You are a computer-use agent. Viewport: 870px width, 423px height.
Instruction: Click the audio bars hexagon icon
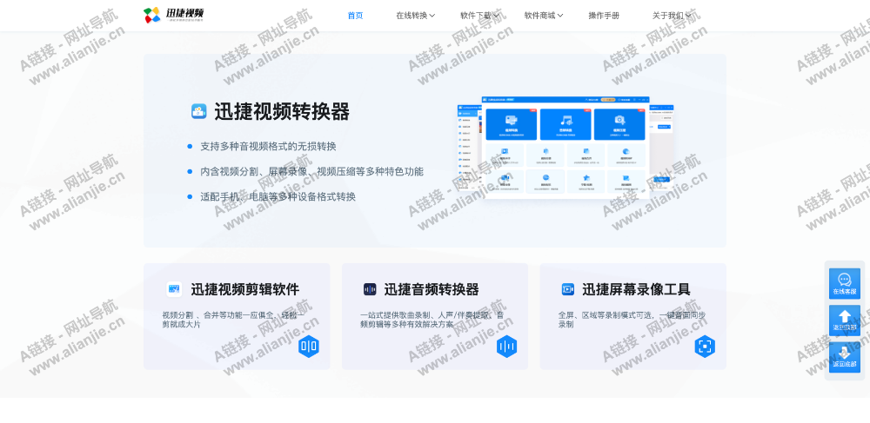(x=506, y=347)
